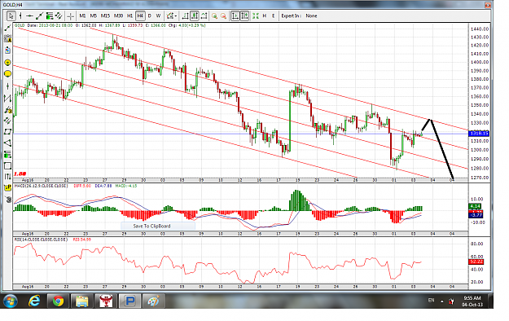Select the spiral tool in left sidebar
Viewport: 509px width, 321px height.
[7, 199]
